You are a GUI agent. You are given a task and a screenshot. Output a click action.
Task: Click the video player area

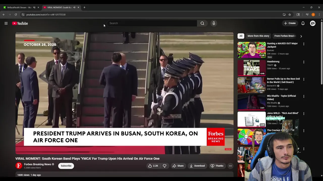pyautogui.click(x=124, y=93)
